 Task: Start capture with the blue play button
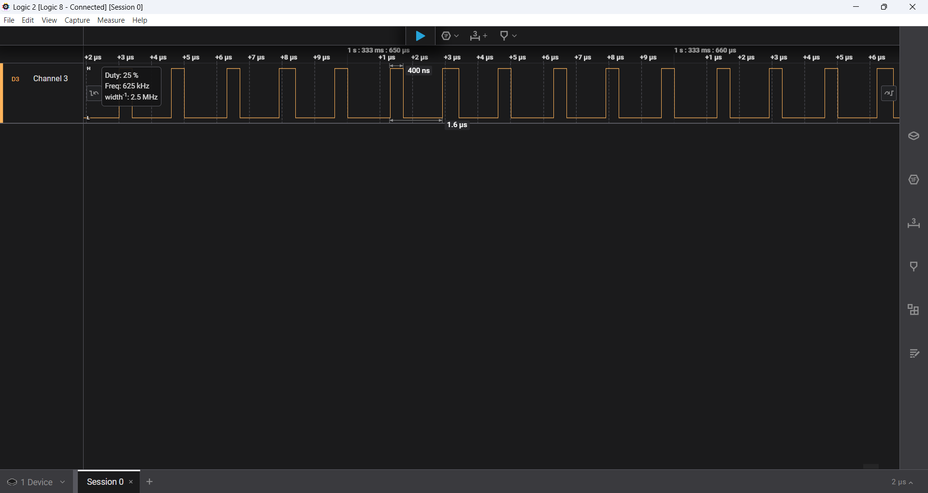coord(420,36)
